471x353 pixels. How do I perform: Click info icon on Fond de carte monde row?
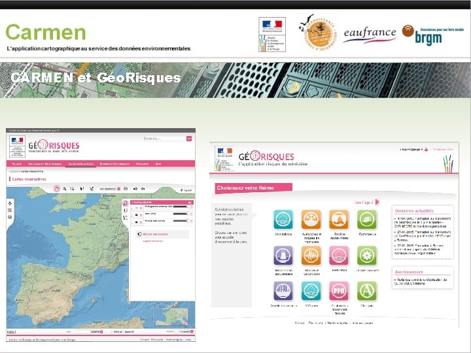click(x=191, y=221)
